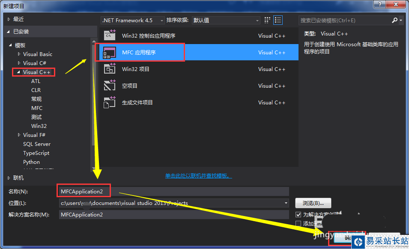Select the 空项目 template icon
This screenshot has height=249, width=409.
(x=110, y=86)
